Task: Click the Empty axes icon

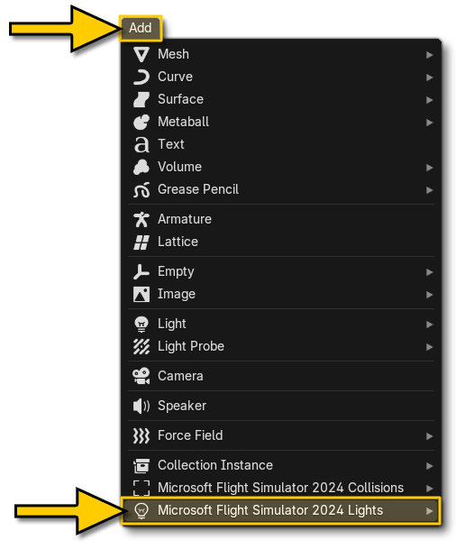Action: [x=141, y=271]
